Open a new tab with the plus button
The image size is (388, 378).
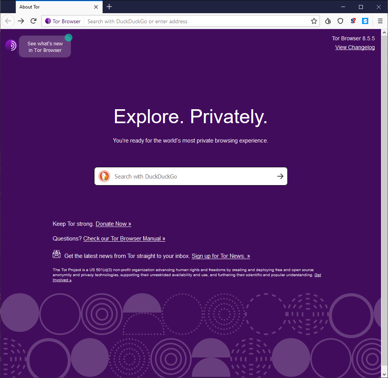109,7
